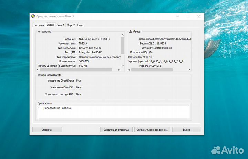
Task: Click the left arrow of the Драйверы horizontal scrollbar
Action: pos(130,70)
